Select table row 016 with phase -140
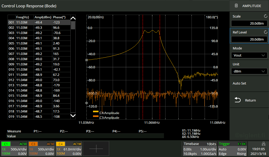Viewport: 269px width, 157px height. (39, 101)
